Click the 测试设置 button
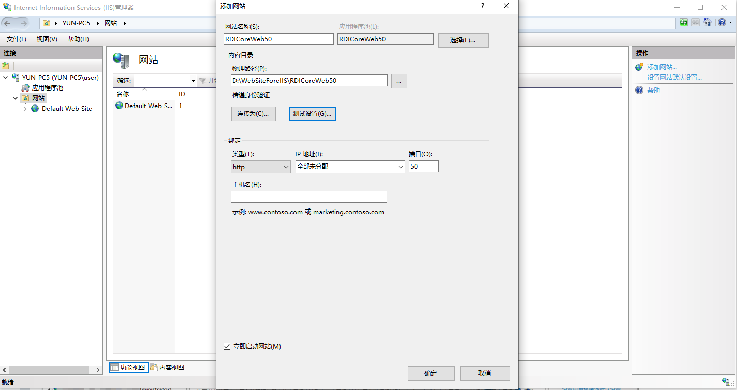This screenshot has height=390, width=737. pos(312,114)
